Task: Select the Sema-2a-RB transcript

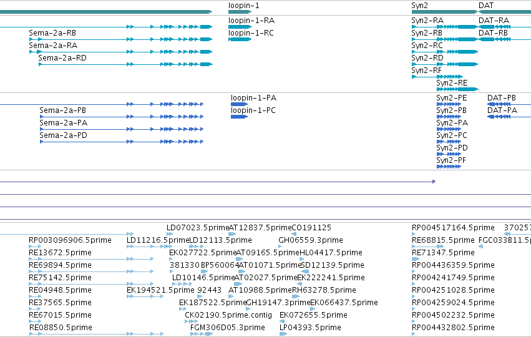Action: [52, 33]
